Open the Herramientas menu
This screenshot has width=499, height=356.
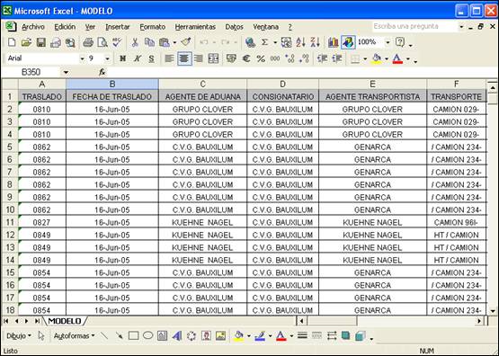(x=195, y=27)
